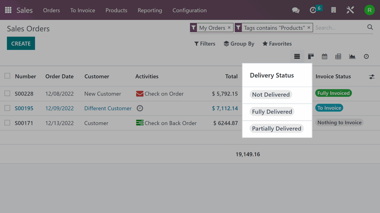Image resolution: width=380 pixels, height=213 pixels.
Task: Click the clock activity icon for S00195
Action: point(140,108)
